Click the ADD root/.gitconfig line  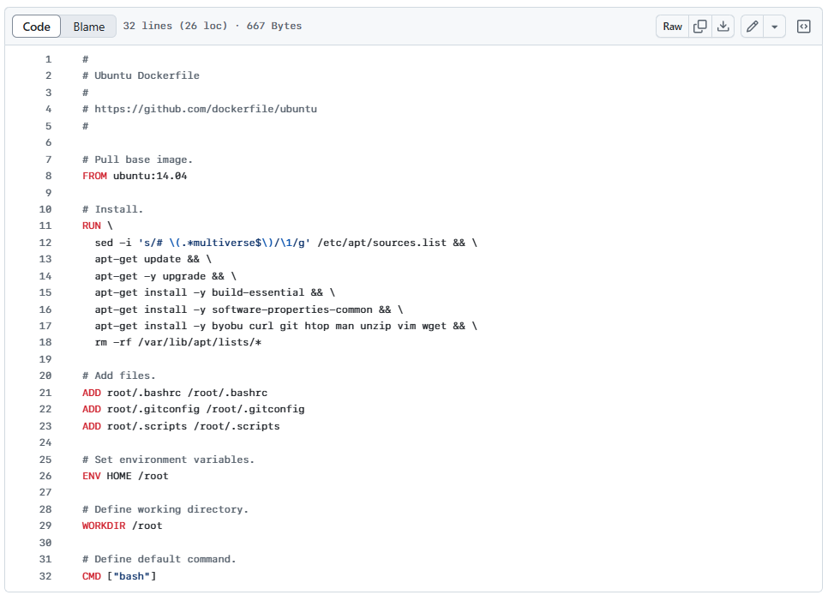click(193, 409)
